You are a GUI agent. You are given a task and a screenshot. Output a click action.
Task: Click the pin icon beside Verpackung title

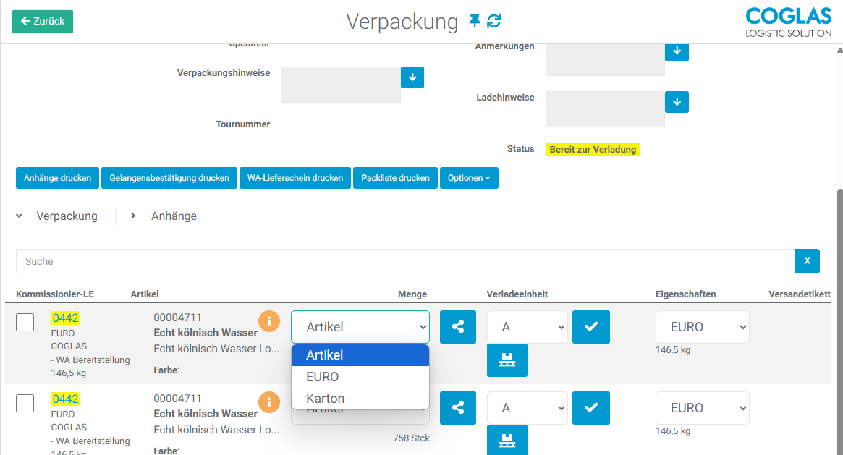click(x=475, y=21)
